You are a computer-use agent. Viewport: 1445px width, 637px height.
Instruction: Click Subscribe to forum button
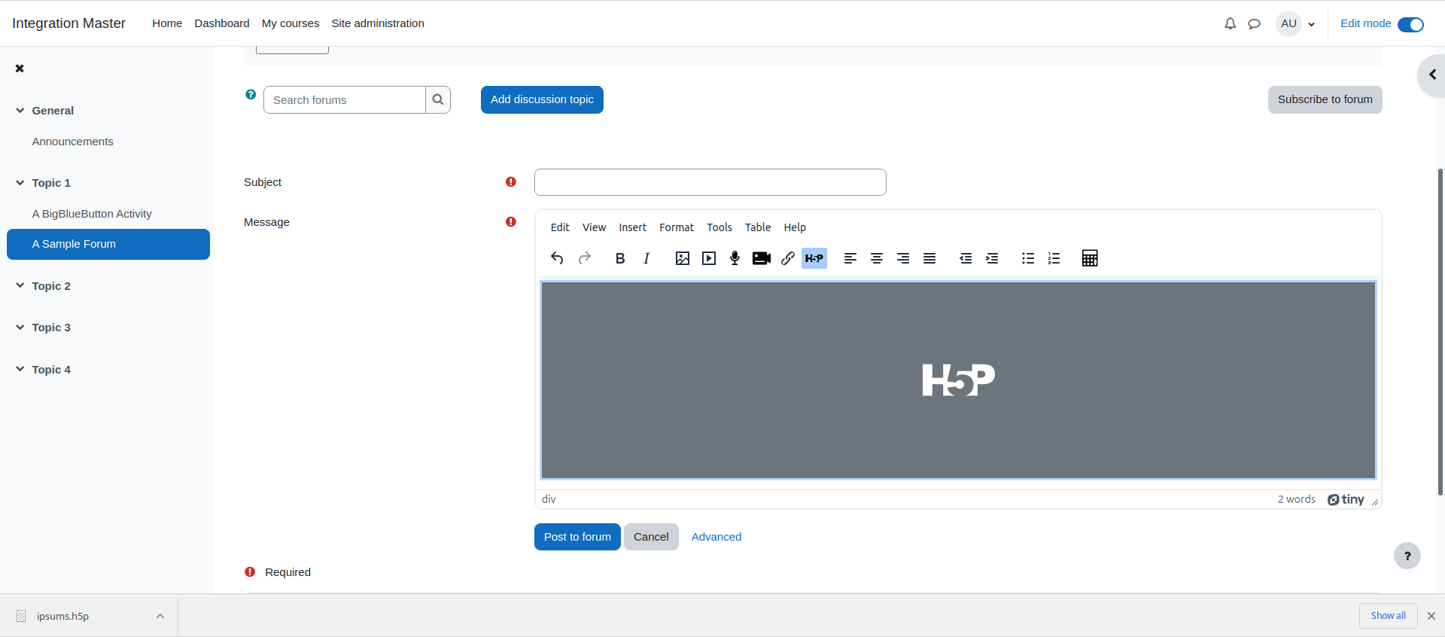pos(1325,99)
